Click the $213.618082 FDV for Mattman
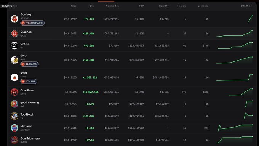Viewport: 259px width, 146px height. (136, 128)
